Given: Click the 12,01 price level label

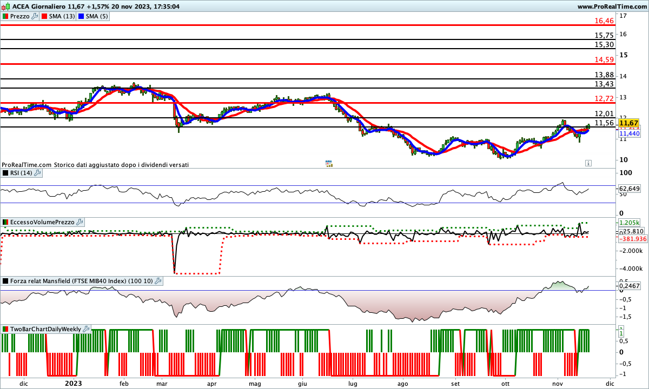Looking at the screenshot, I should point(604,113).
